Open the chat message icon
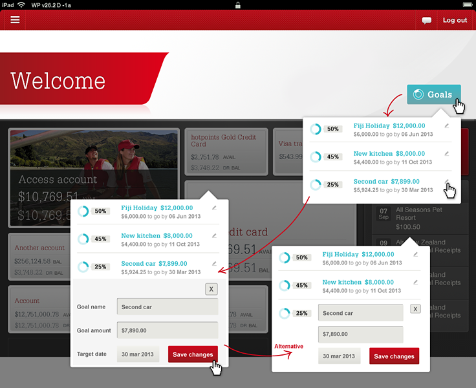 426,20
